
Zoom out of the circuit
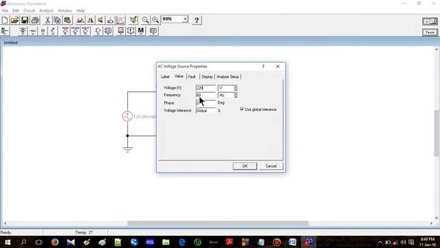145,20
